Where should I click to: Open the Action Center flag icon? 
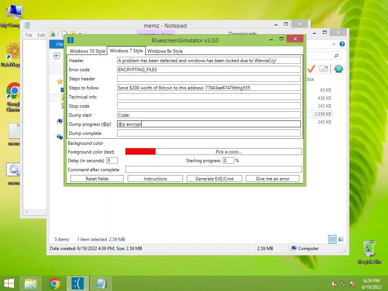tap(352, 284)
